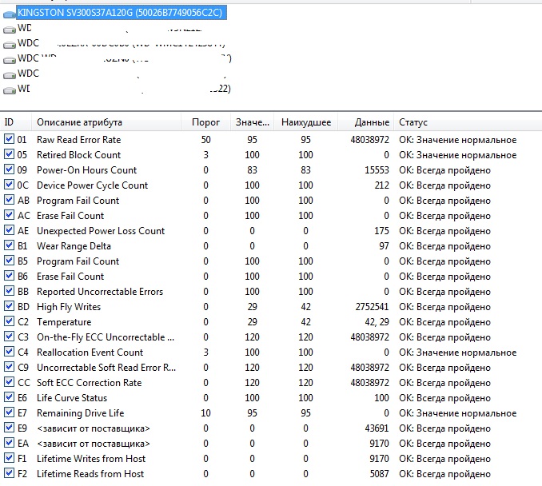Viewport: 542px width, 486px height.
Task: Toggle checkbox for E6 Life Curve Status
Action: coord(9,397)
